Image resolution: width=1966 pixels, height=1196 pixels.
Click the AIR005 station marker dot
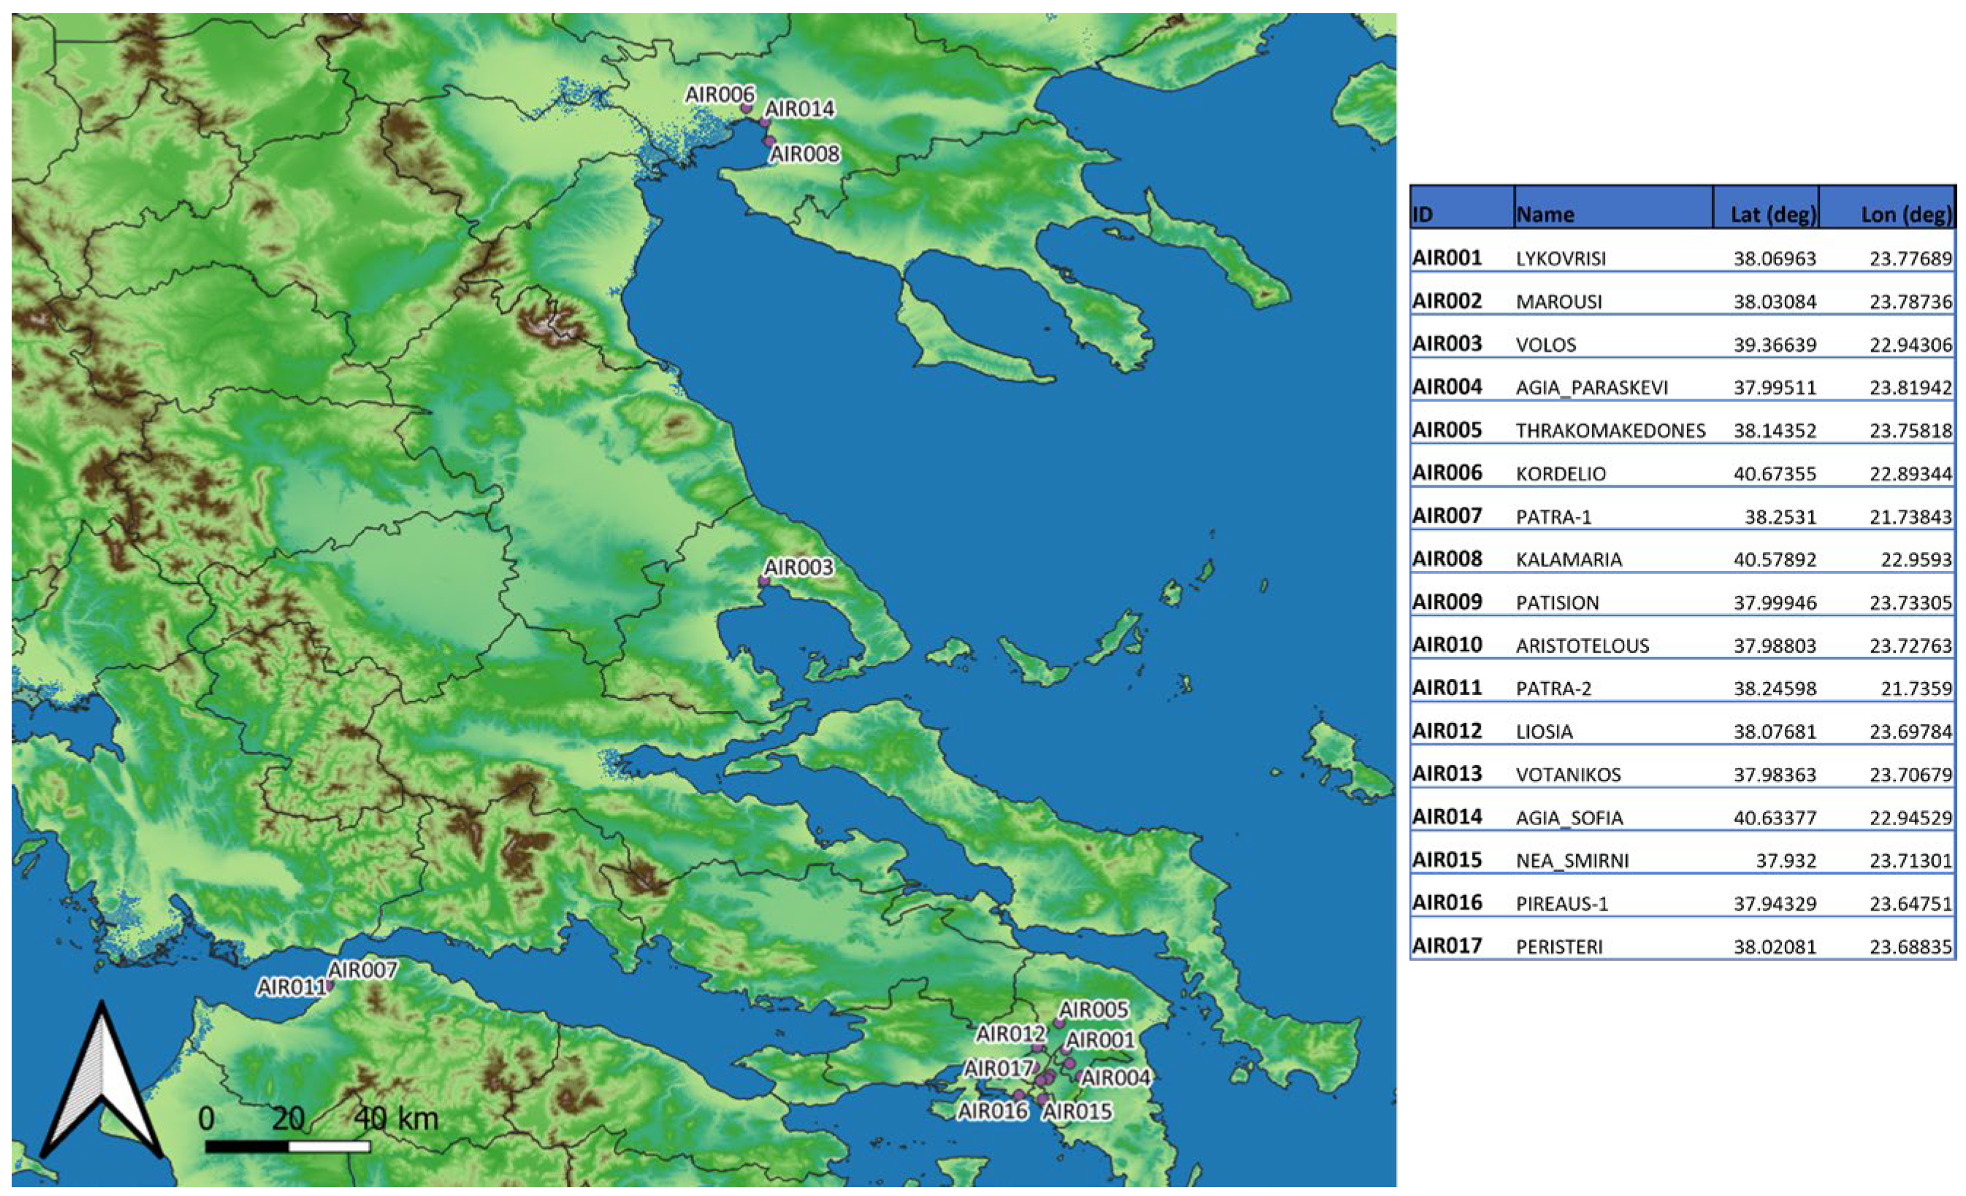pyautogui.click(x=1059, y=1023)
